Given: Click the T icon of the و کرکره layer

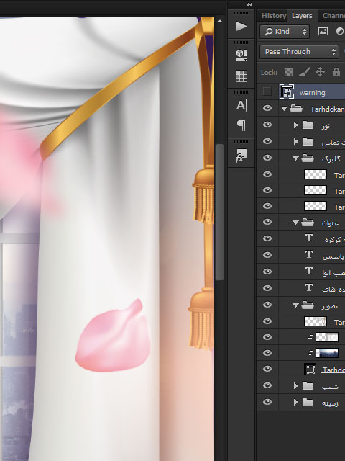Looking at the screenshot, I should point(308,238).
